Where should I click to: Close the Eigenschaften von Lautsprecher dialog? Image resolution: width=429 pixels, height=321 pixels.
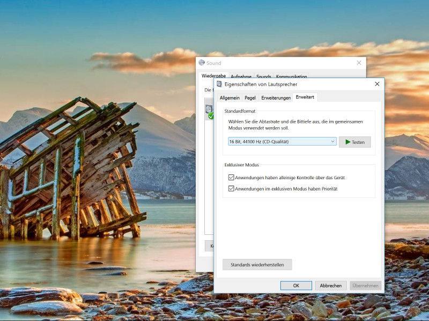[377, 84]
